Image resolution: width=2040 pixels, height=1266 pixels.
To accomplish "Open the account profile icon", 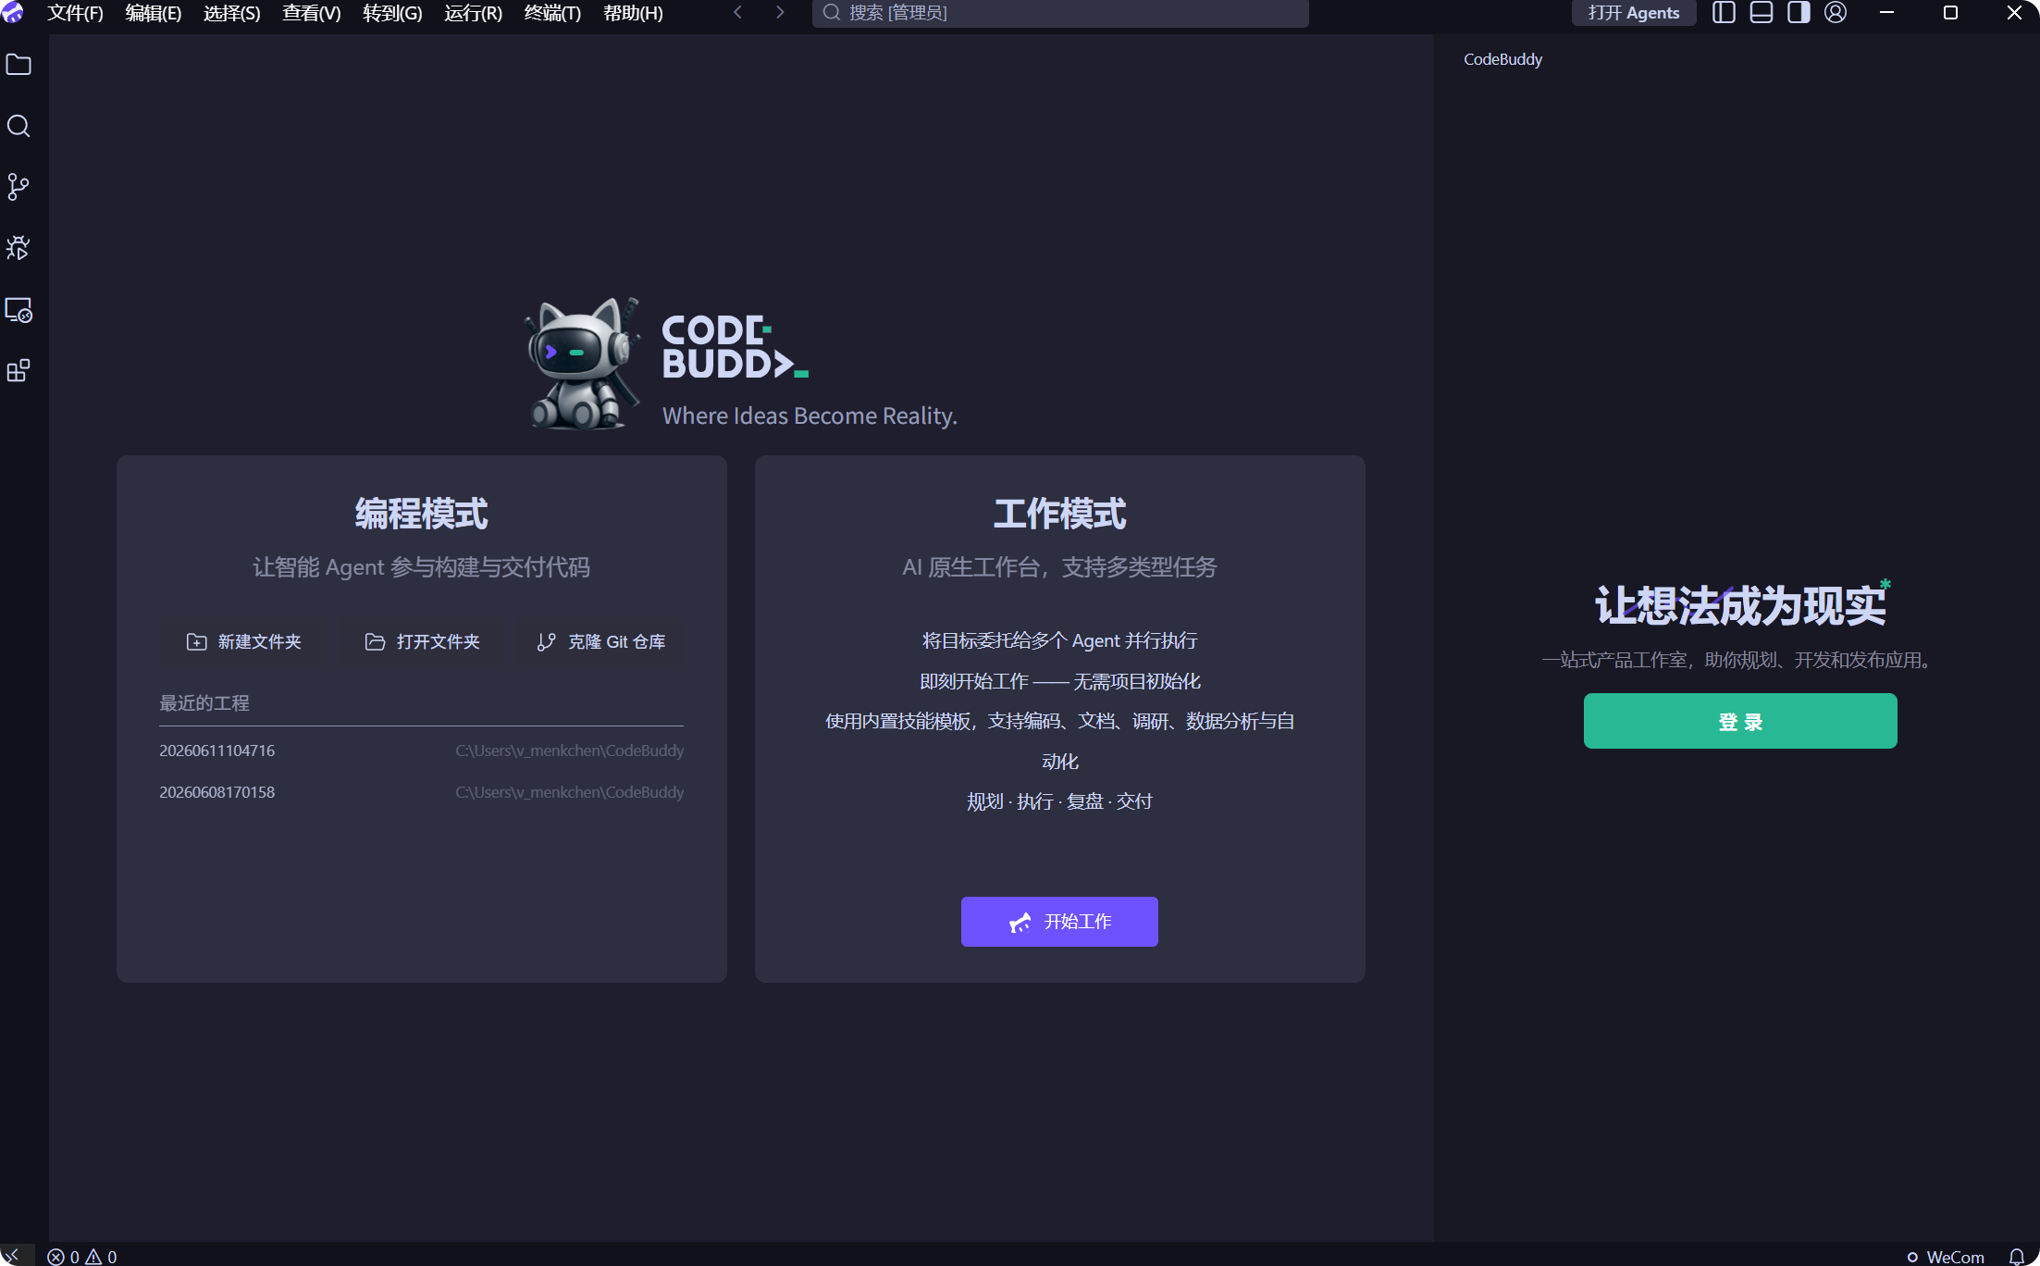I will click(x=1836, y=13).
